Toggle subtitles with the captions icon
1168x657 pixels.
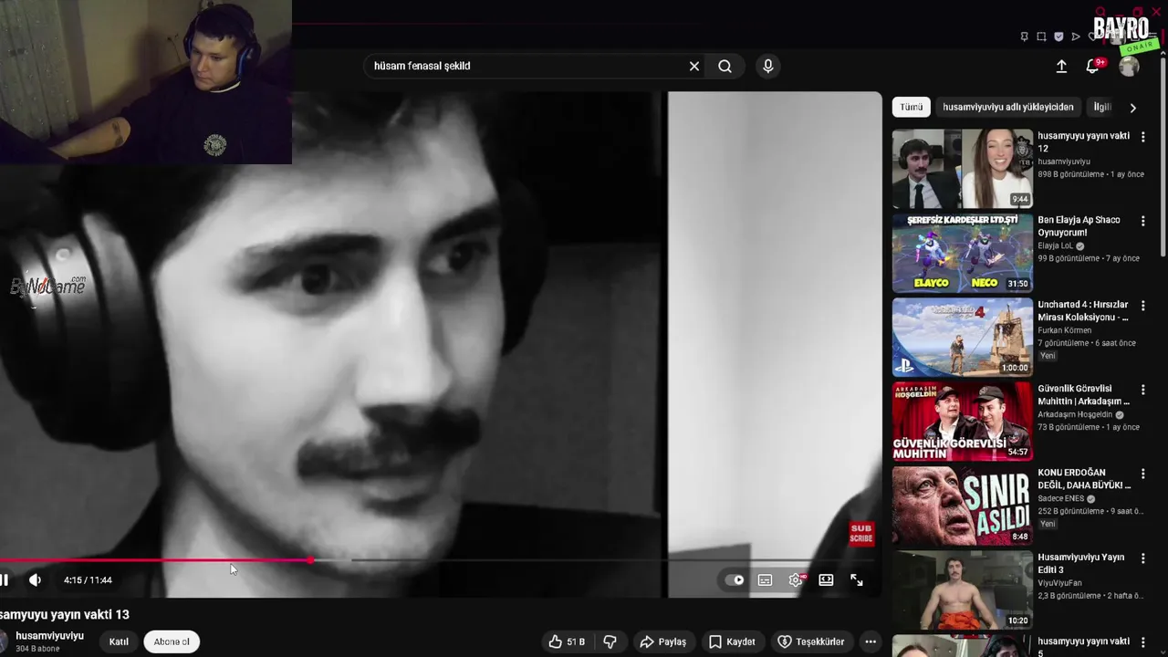(765, 579)
